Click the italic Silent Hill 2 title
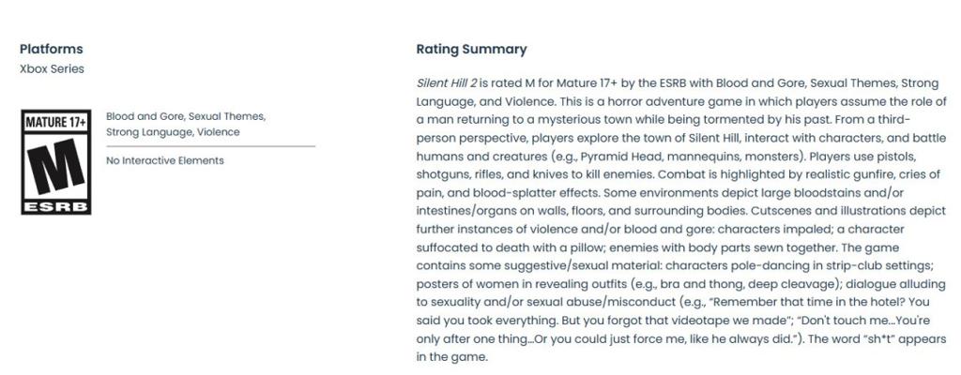The width and height of the screenshot is (961, 375). click(x=447, y=83)
